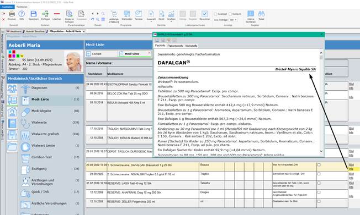
Task: Tick checkbox in ANAFRANIL Drag row
Action: [319, 192]
